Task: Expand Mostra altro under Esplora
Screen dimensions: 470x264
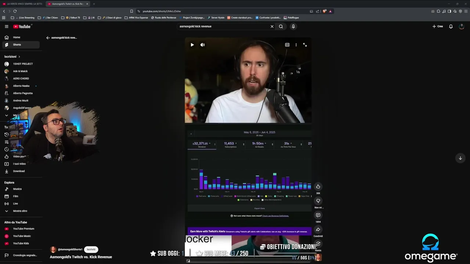Action: click(x=21, y=211)
